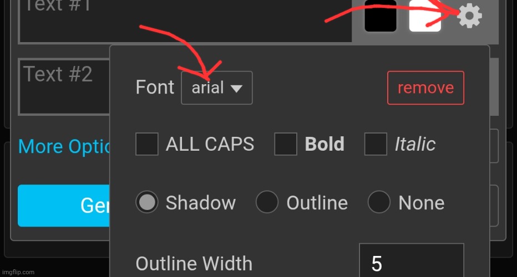
Task: Select the None radio option
Action: [x=379, y=202]
